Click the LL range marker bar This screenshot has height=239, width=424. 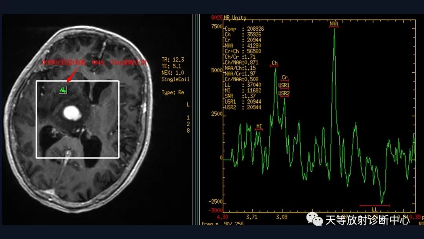tap(375, 206)
